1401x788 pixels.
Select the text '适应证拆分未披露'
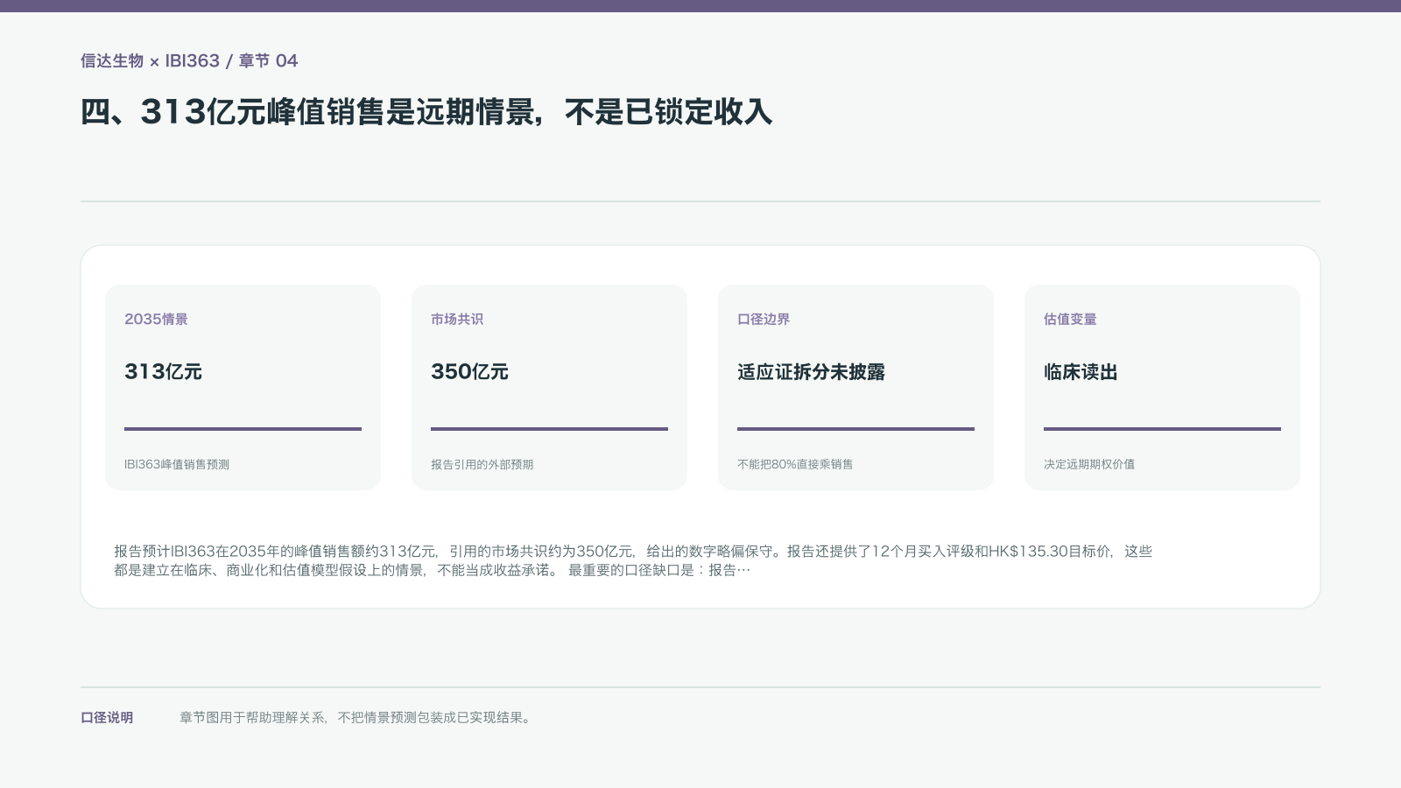point(811,371)
